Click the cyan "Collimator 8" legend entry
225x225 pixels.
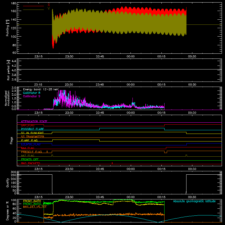pyautogui.click(x=31, y=93)
